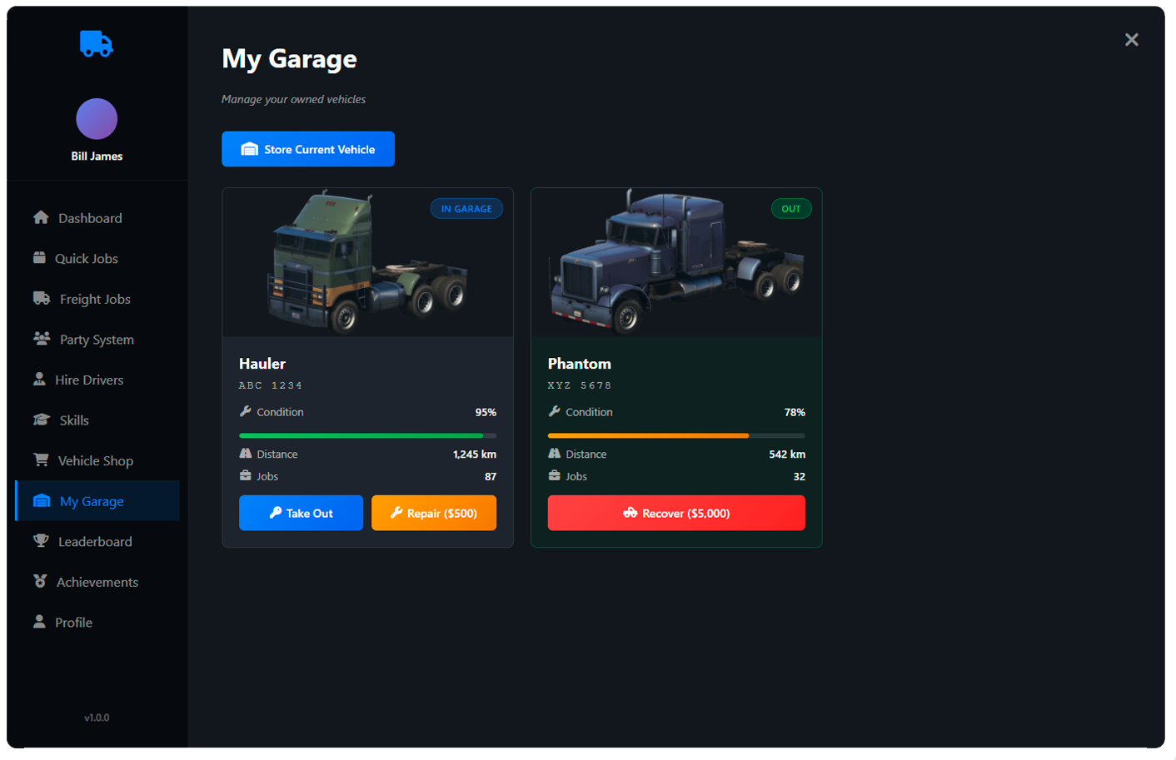Image resolution: width=1176 pixels, height=760 pixels.
Task: Click Phantom's 32 jobs count
Action: click(x=800, y=476)
